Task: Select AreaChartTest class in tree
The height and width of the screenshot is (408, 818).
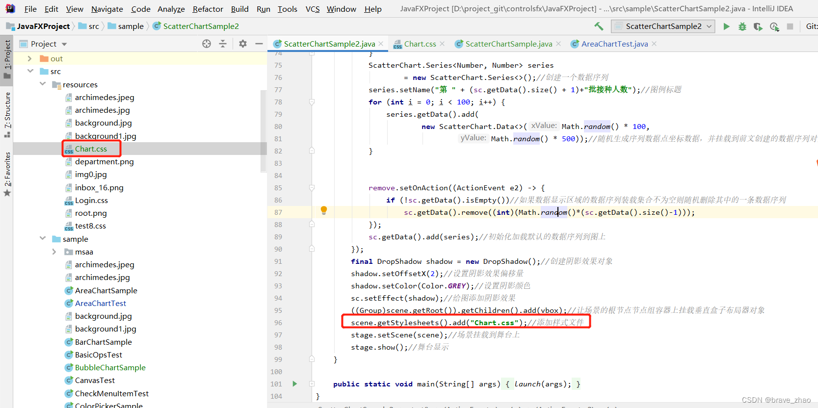Action: pos(100,303)
